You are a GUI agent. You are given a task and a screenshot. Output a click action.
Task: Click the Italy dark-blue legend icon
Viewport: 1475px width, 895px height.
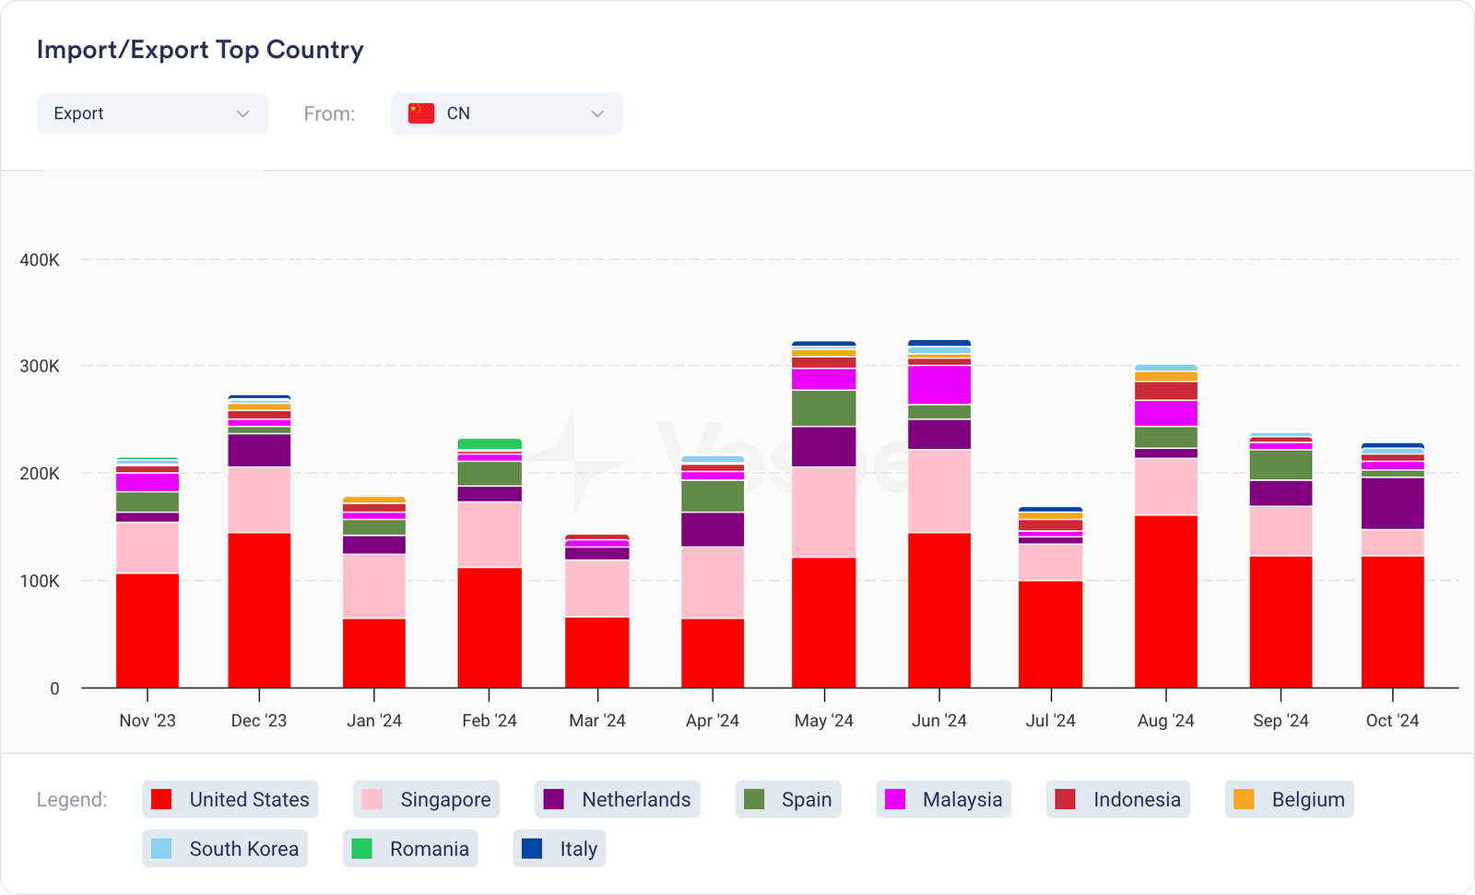point(532,849)
